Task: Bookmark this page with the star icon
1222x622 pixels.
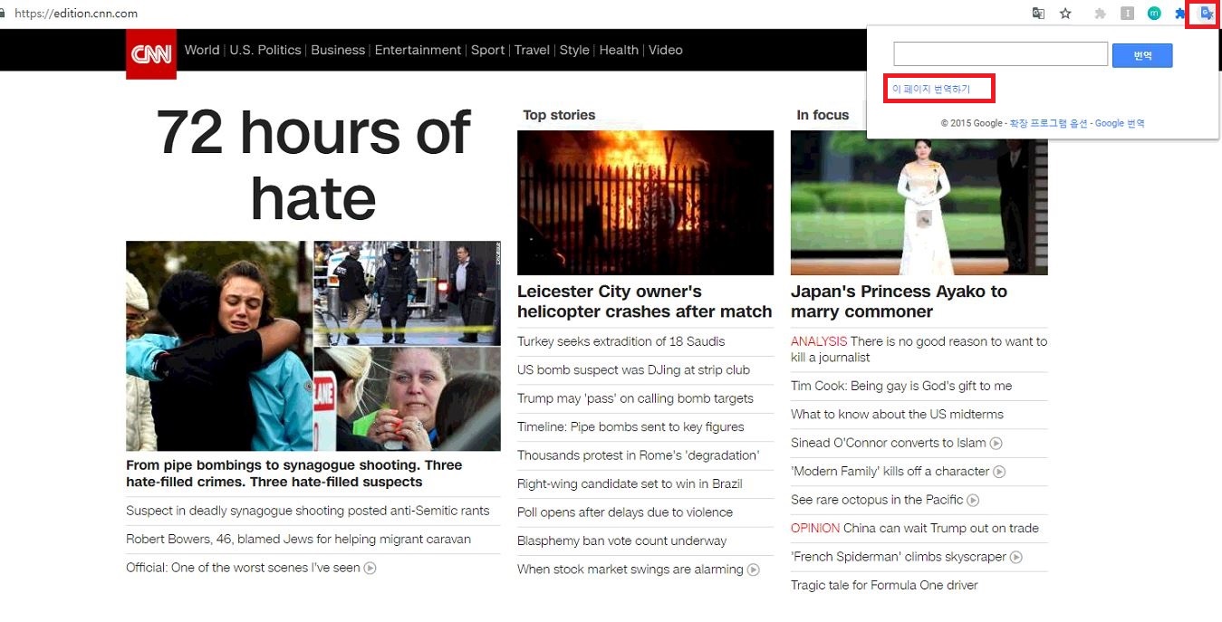Action: tap(1065, 14)
